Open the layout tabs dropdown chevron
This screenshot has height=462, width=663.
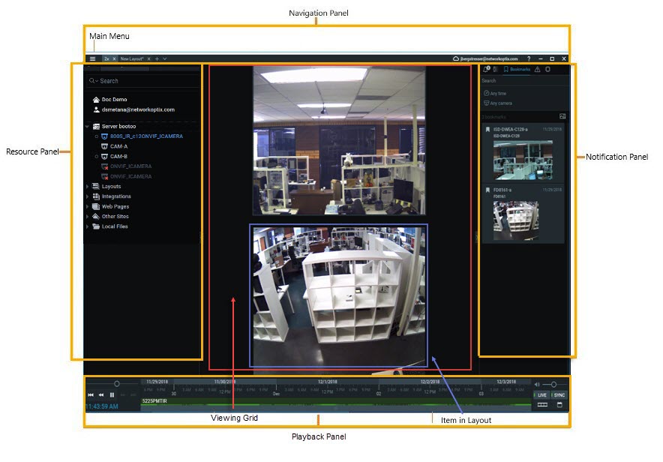point(164,58)
